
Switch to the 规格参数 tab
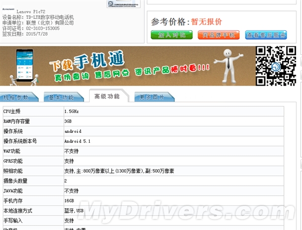(x=19, y=97)
